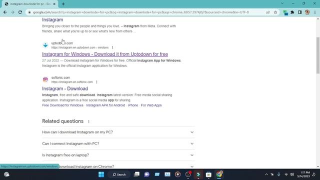Viewport: 320px width, 180px height.
Task: Open more options for Uptodown result
Action: click(x=112, y=47)
